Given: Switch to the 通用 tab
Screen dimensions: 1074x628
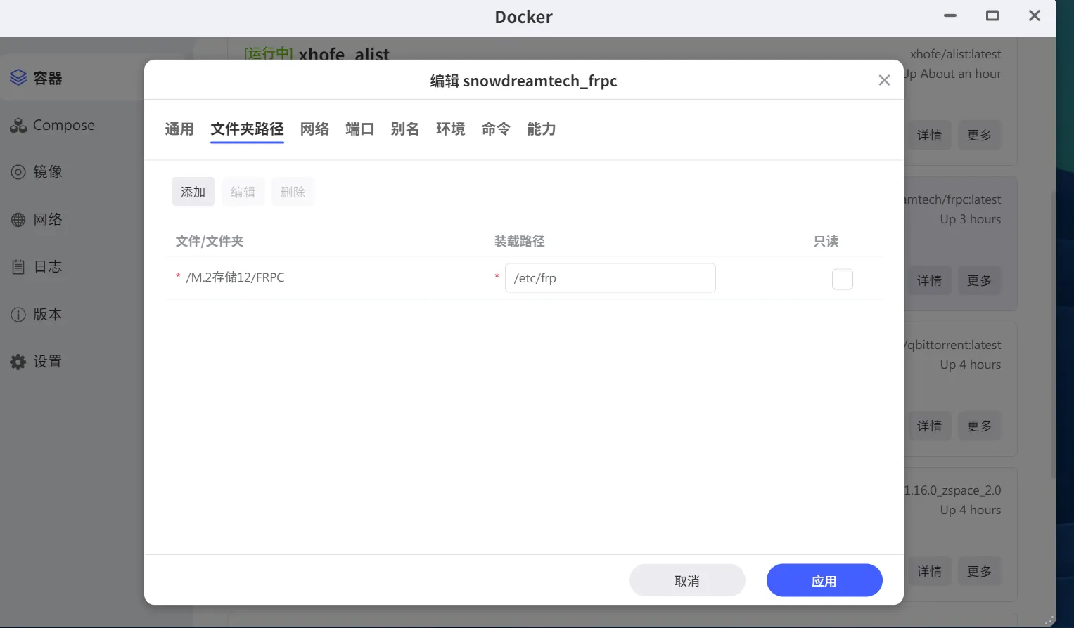Looking at the screenshot, I should click(x=179, y=129).
